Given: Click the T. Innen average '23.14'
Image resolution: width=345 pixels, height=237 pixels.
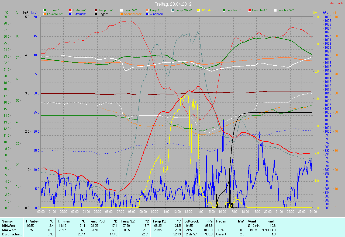Looking at the screenshot, I should [x=81, y=234].
